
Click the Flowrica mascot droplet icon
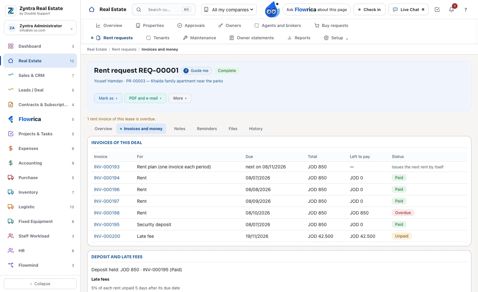point(272,9)
